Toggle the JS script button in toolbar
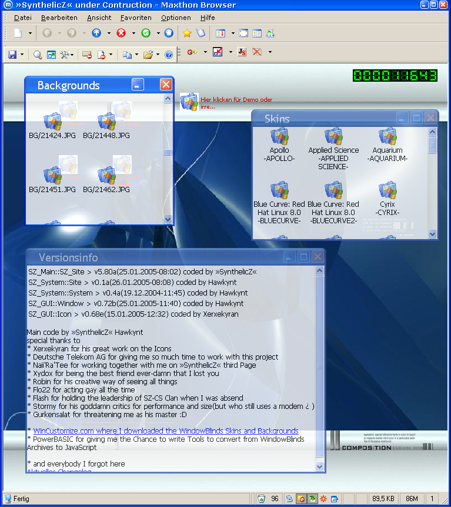Viewport: 451px width, 507px height. tap(242, 52)
